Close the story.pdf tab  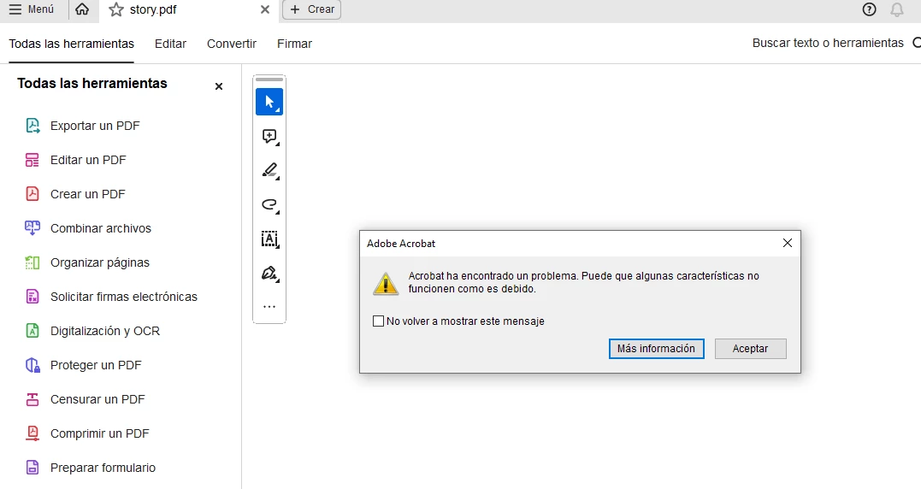point(265,9)
